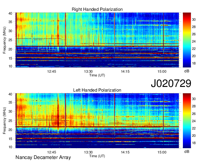Screen dimensions: 199x161
Task: Click the 25 MHz tick on upper plot
Action: (x=10, y=40)
